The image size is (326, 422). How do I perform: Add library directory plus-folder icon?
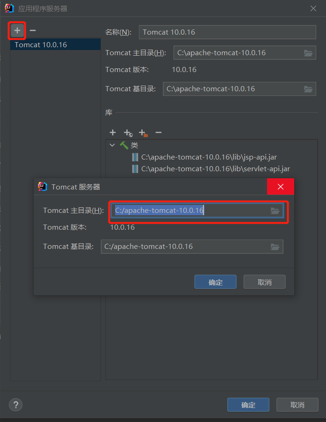tap(144, 133)
